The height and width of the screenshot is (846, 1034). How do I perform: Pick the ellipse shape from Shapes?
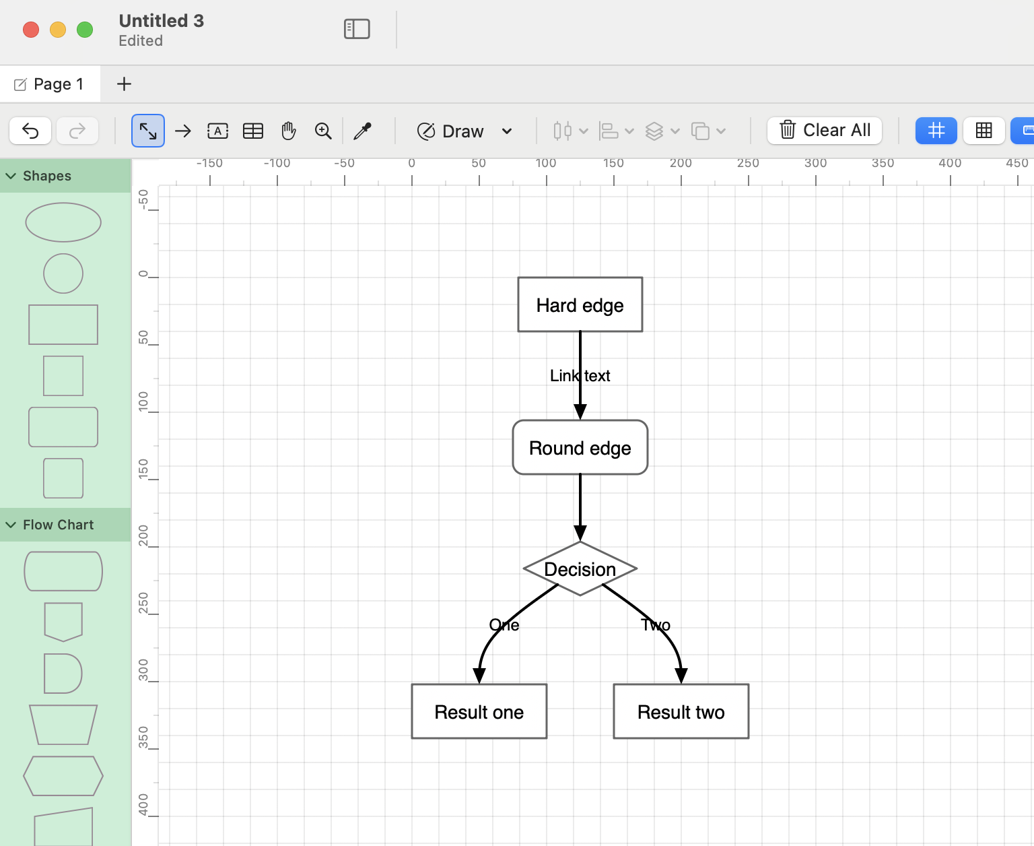[x=63, y=222]
